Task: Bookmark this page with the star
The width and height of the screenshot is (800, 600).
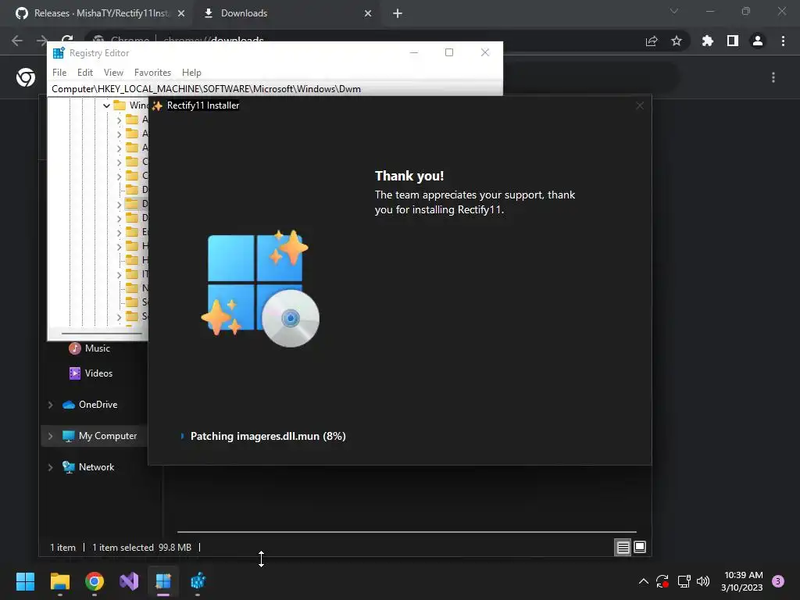Action: [x=676, y=41]
